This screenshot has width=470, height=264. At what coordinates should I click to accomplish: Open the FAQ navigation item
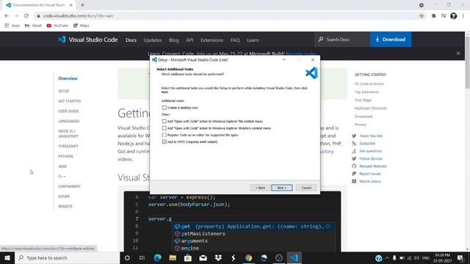[x=235, y=40]
